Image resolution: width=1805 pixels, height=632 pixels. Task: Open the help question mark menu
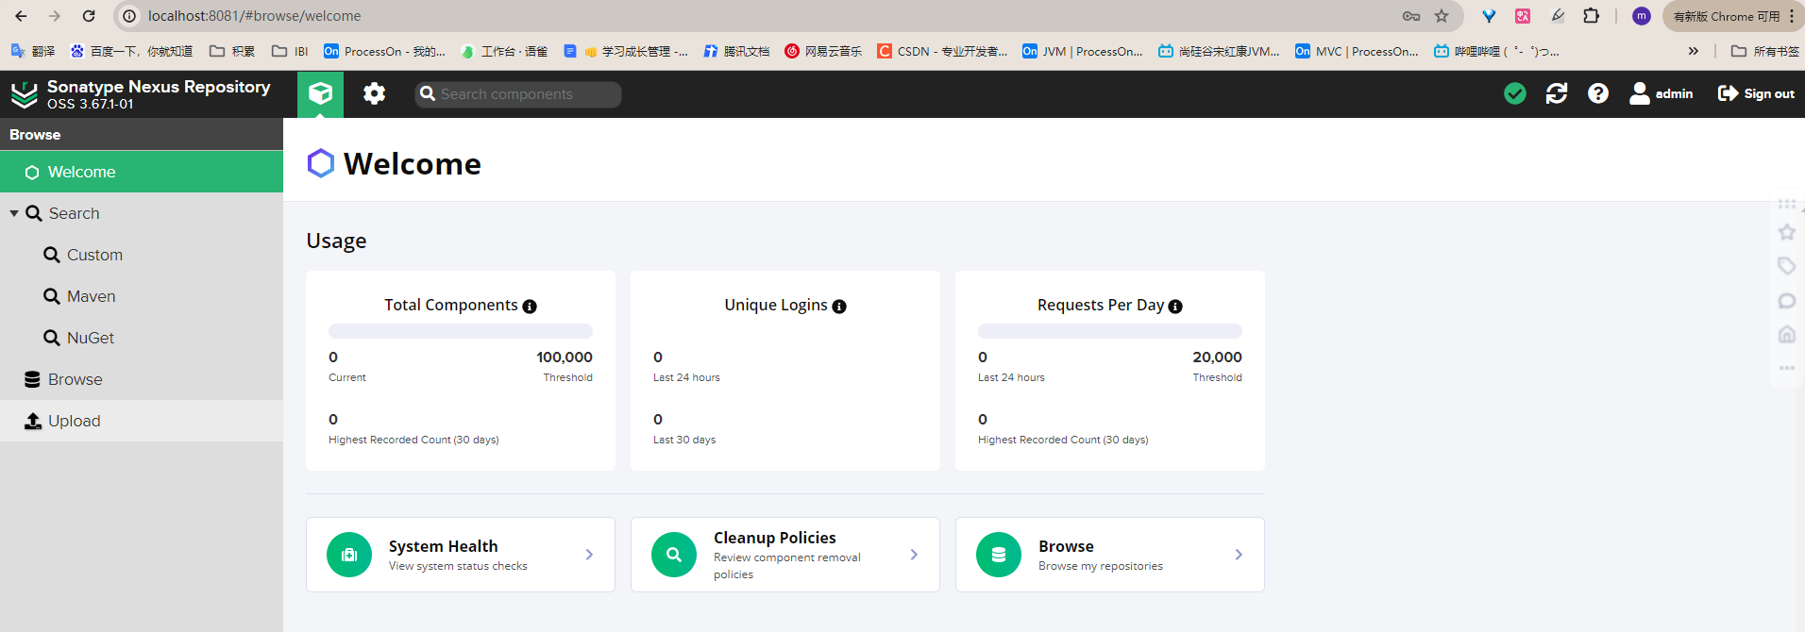pos(1597,93)
